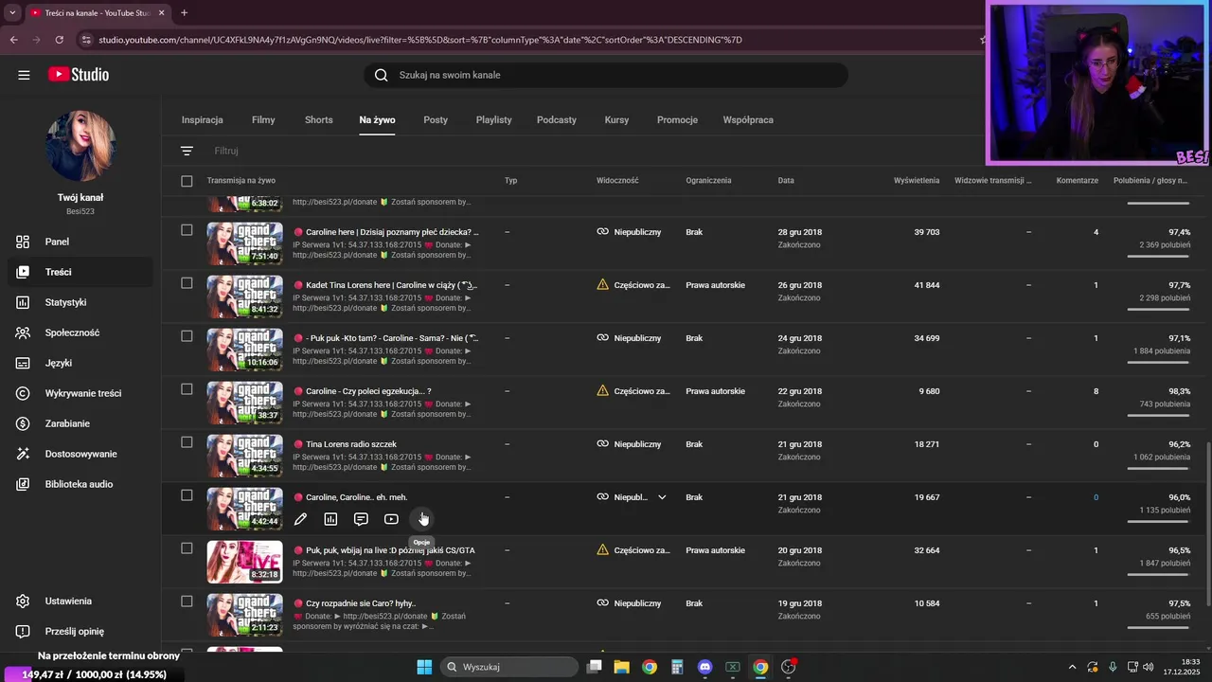Click the Windows taskbar search box
This screenshot has width=1212, height=682.
pos(509,667)
